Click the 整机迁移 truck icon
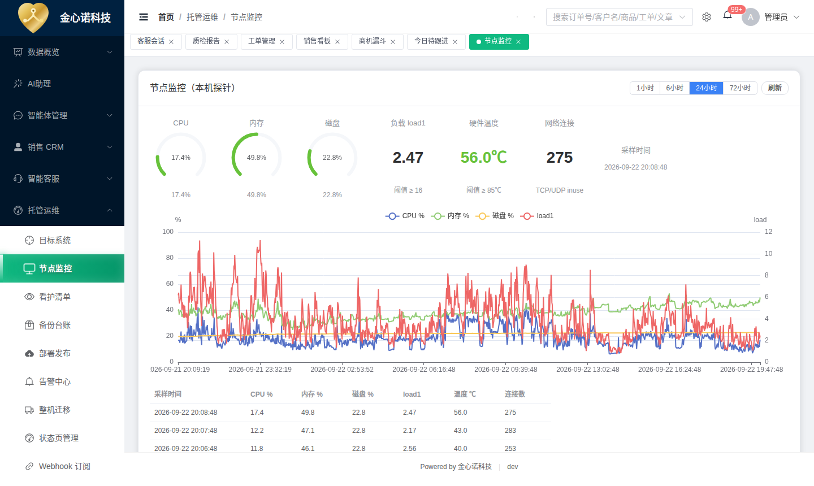Image resolution: width=814 pixels, height=486 pixels. click(x=29, y=410)
